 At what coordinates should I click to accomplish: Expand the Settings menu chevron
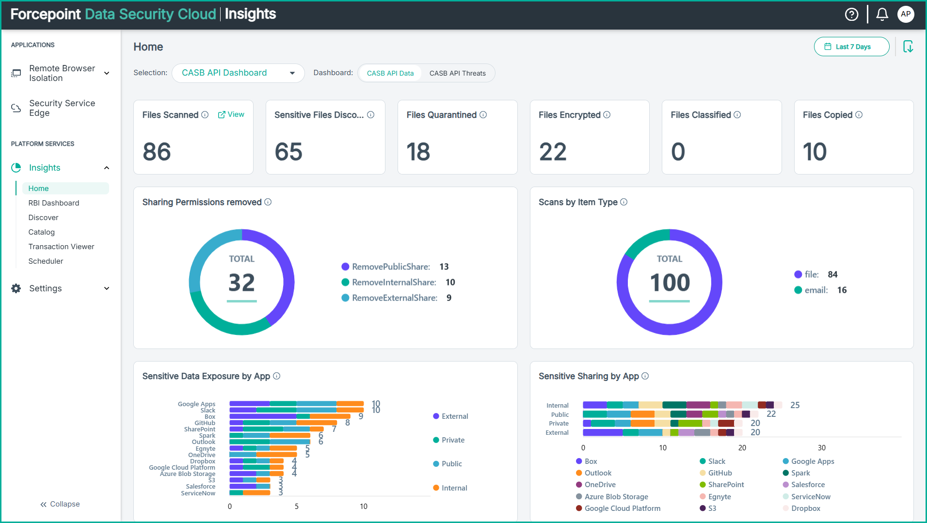[107, 288]
